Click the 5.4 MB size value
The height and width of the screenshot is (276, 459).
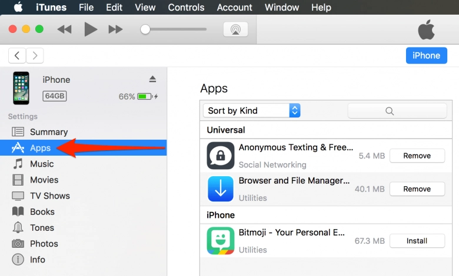(x=372, y=156)
